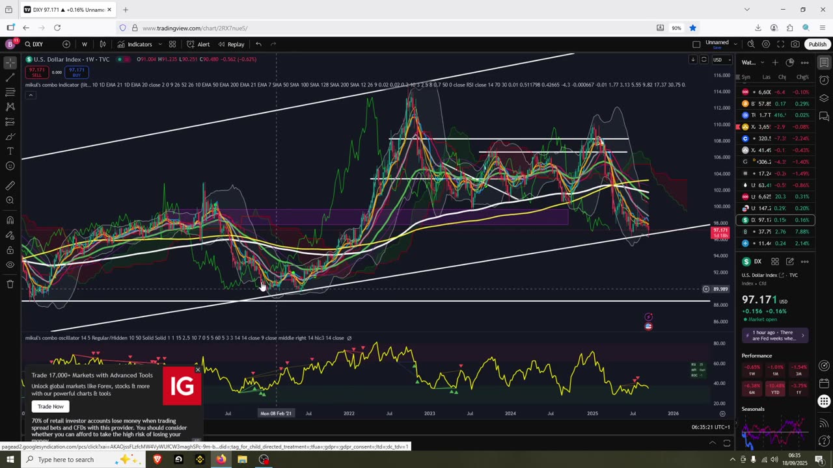This screenshot has width=833, height=468.
Task: Open the details panel grid icon beside DX
Action: pyautogui.click(x=775, y=261)
